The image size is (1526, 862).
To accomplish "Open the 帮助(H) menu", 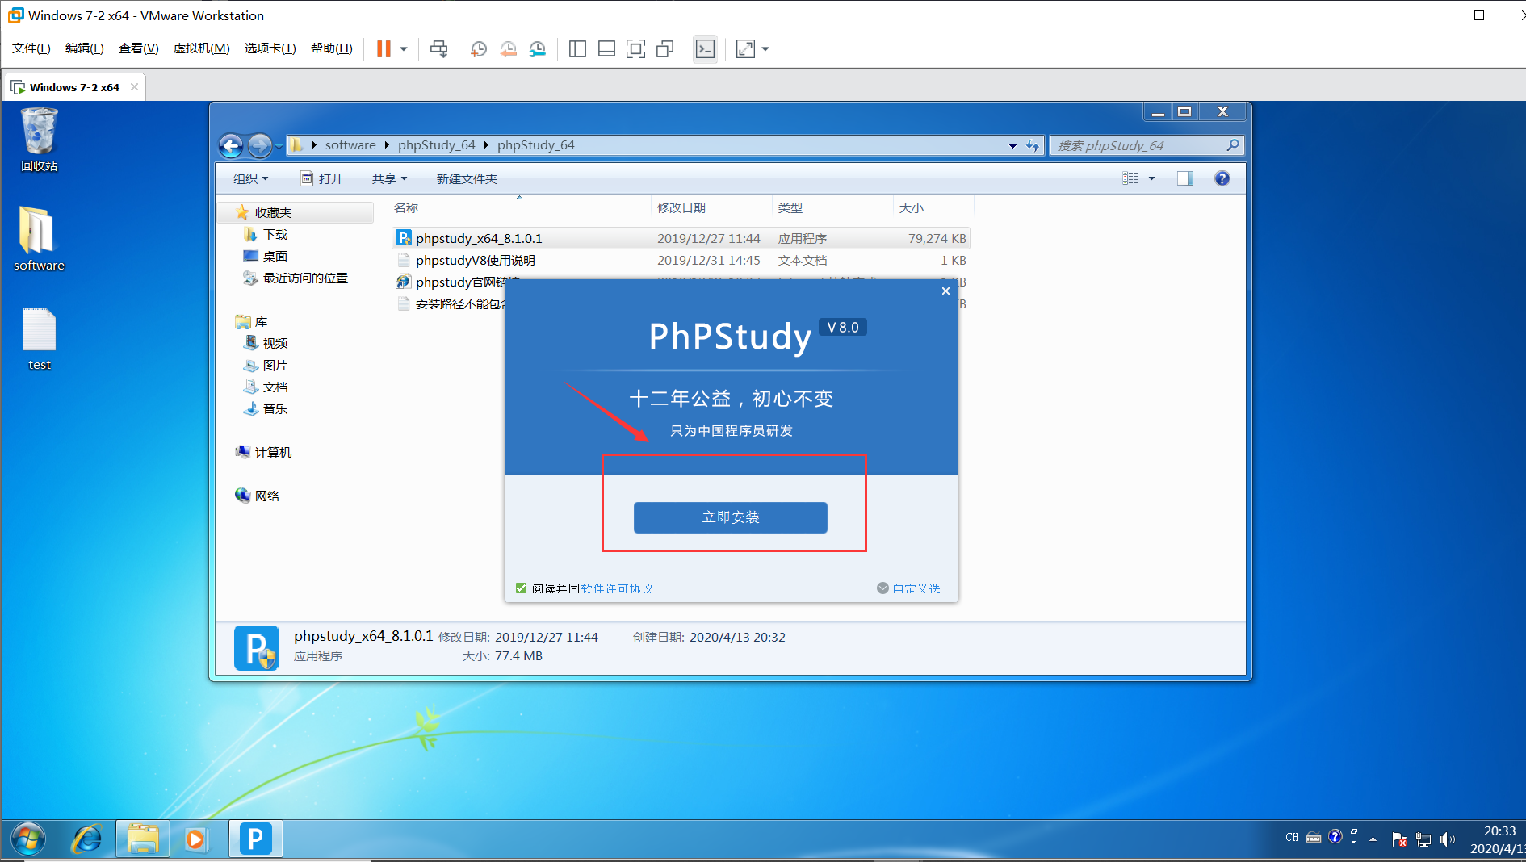I will (331, 48).
